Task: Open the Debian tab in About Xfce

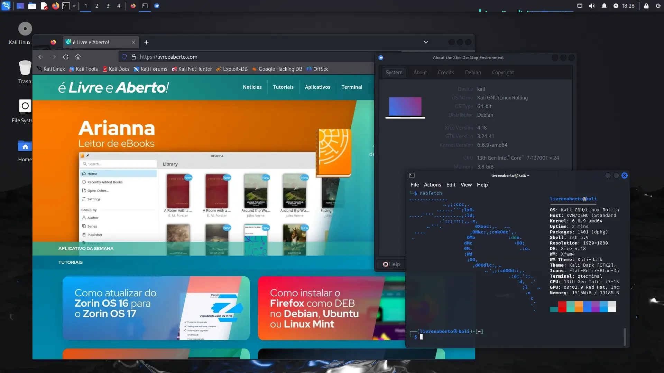Action: pyautogui.click(x=473, y=73)
